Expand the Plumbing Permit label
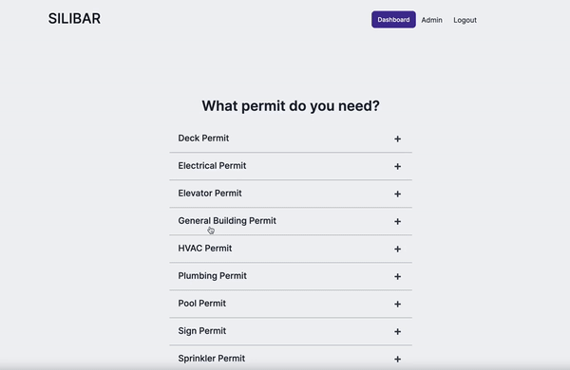570x370 pixels. (x=212, y=276)
